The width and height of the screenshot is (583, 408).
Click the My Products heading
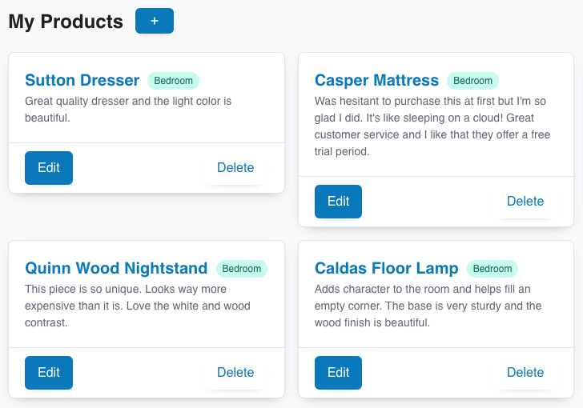point(66,21)
